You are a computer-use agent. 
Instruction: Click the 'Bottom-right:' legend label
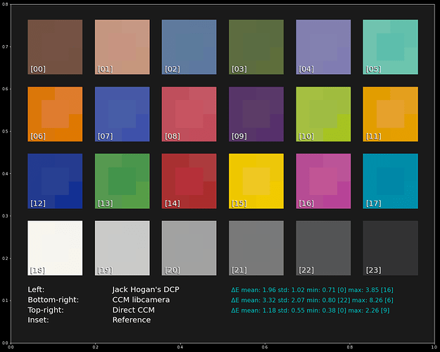54,300
